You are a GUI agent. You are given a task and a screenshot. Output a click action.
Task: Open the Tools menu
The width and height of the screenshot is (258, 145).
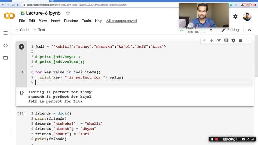pos(86,21)
